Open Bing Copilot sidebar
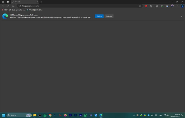The height and width of the screenshot is (118, 185). point(182,6)
